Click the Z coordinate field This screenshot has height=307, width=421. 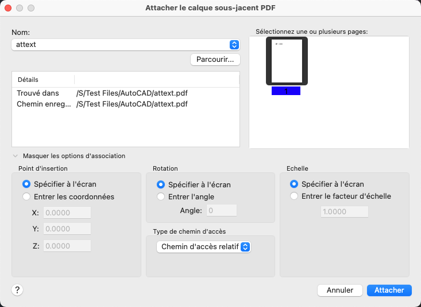coord(67,246)
